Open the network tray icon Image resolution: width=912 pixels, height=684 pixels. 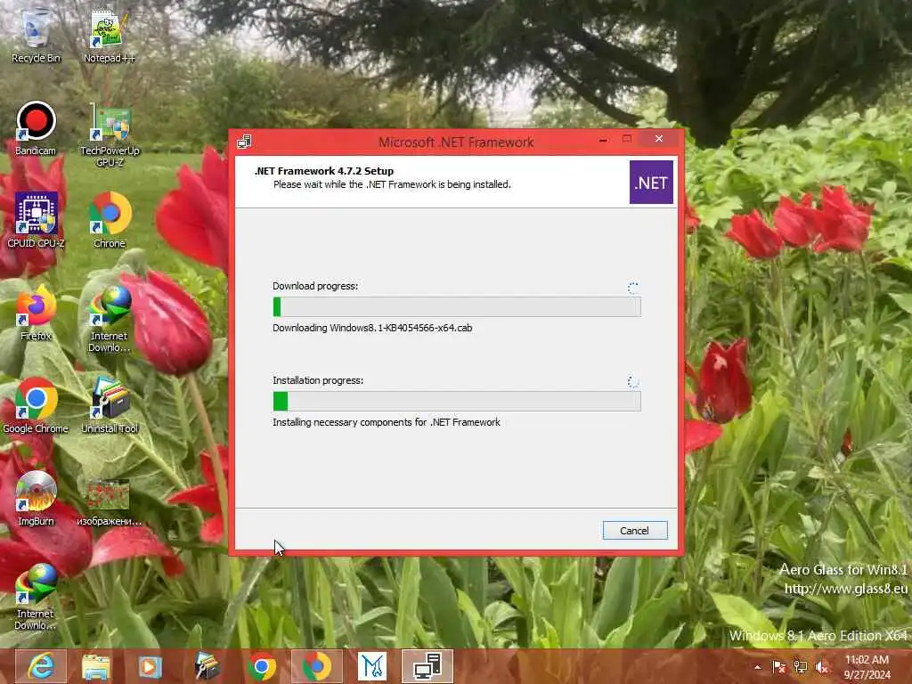(x=801, y=667)
